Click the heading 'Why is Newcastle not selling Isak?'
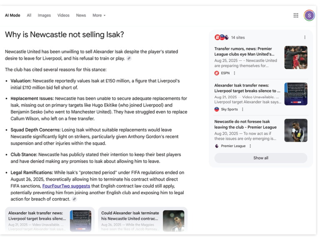 click(x=65, y=35)
